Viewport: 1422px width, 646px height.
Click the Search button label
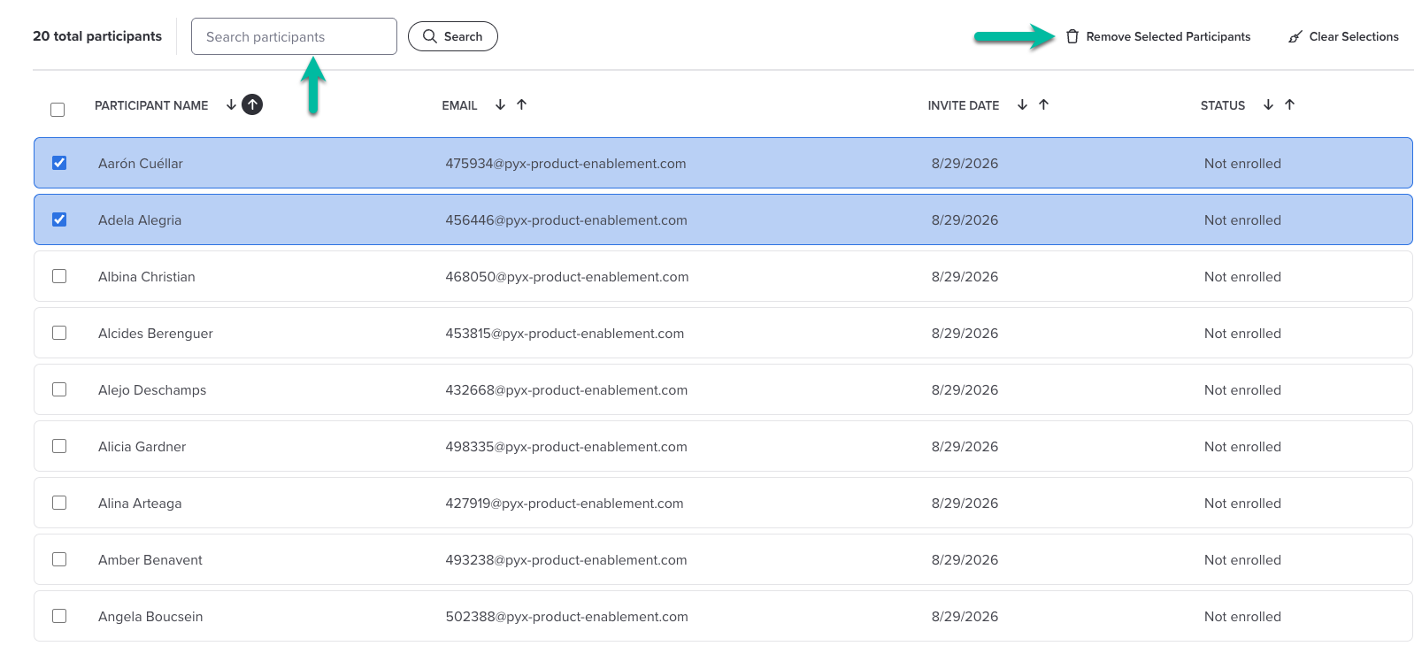tap(463, 36)
